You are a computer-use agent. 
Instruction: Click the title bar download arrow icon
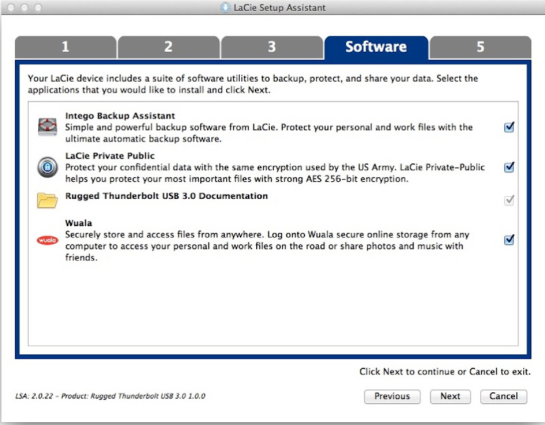pyautogui.click(x=225, y=7)
